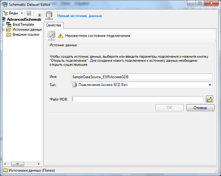This screenshot has width=221, height=176.
Task: Click the Save diskette toolbar icon
Action: [x=29, y=13]
